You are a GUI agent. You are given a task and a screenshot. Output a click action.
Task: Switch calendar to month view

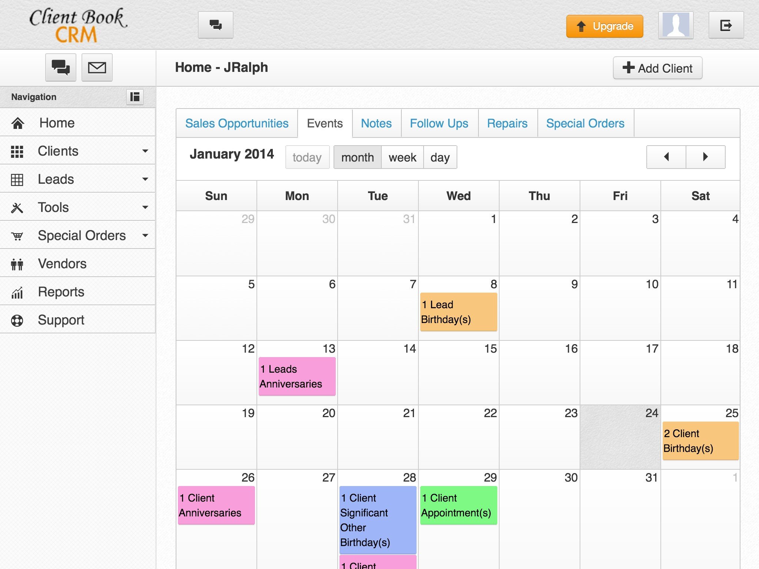coord(358,157)
